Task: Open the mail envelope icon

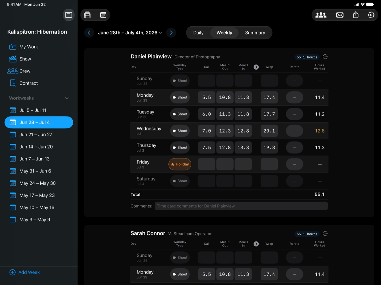Action: click(340, 15)
